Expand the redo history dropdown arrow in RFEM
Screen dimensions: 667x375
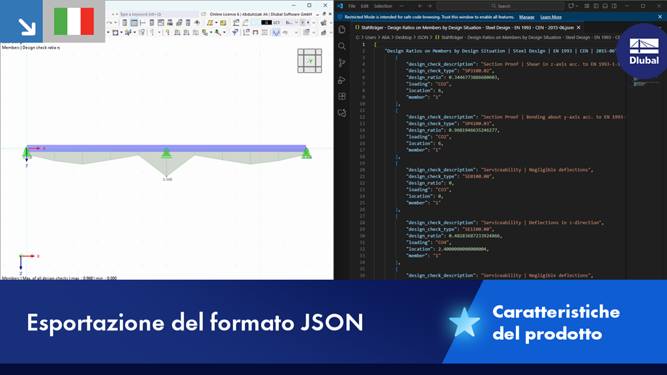pos(115,23)
